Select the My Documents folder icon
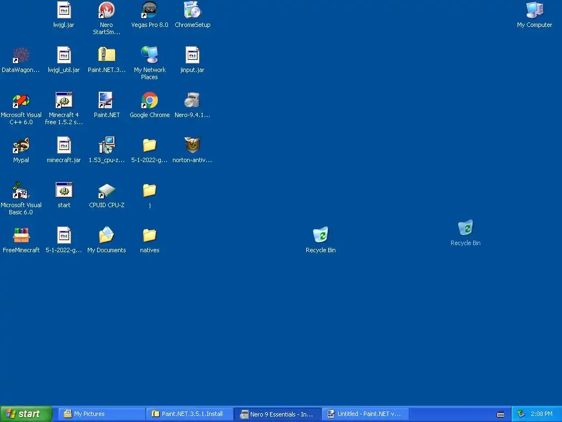 coord(106,236)
